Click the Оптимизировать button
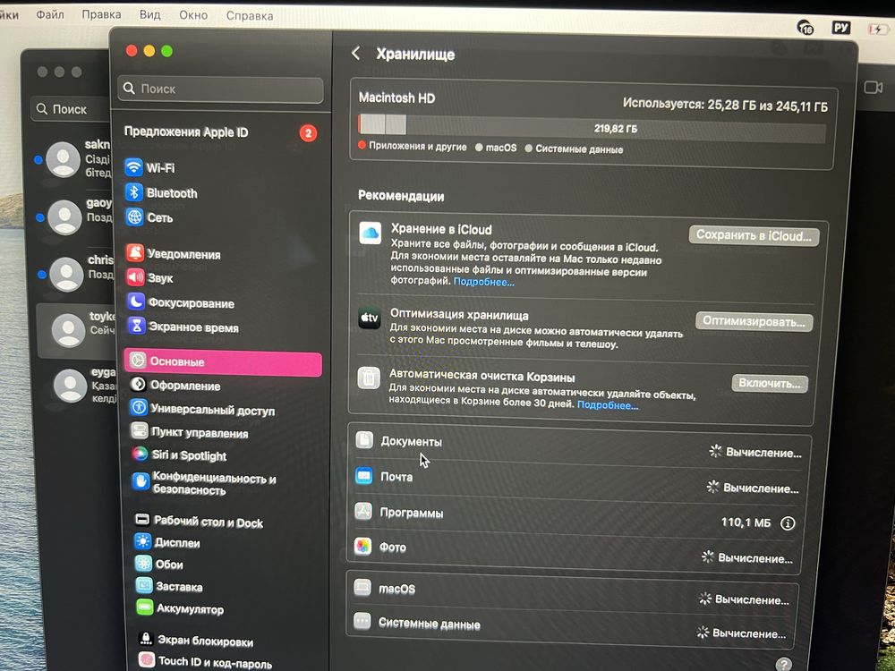Image resolution: width=895 pixels, height=671 pixels. 754,321
